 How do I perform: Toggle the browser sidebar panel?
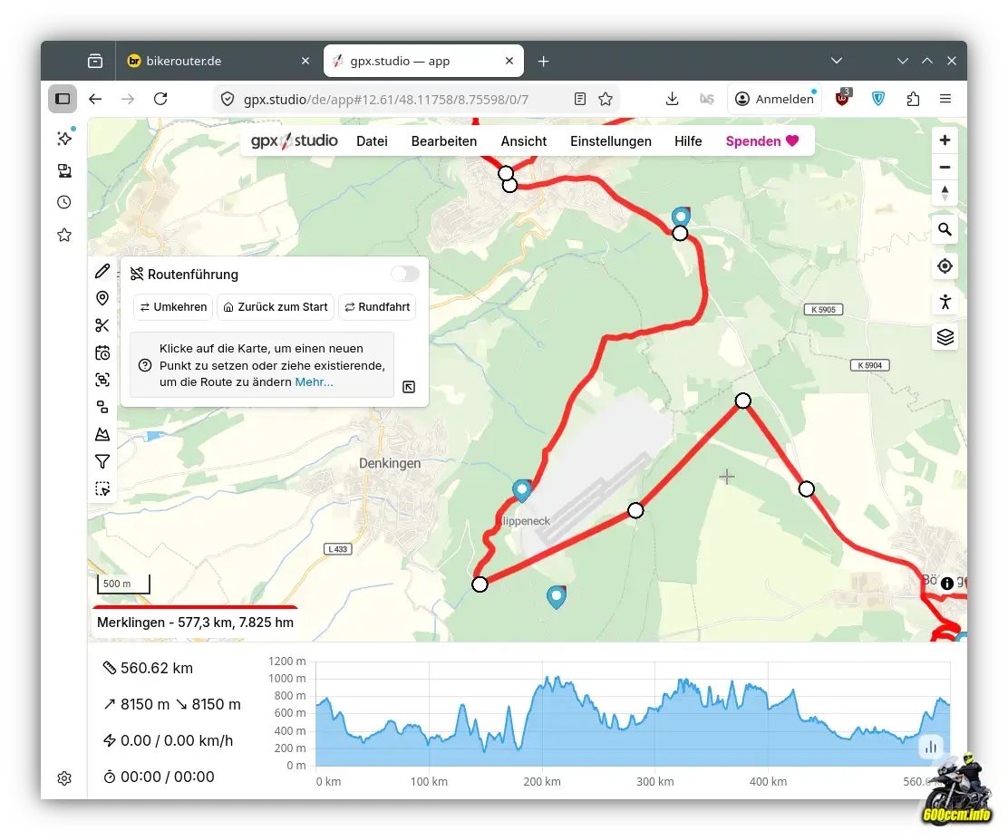point(63,99)
